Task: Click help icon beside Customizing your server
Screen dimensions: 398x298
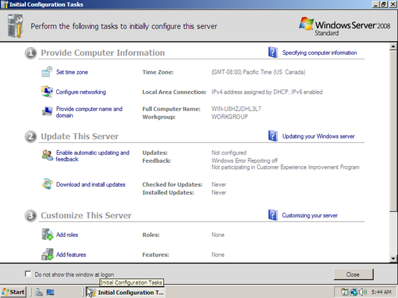Action: pyautogui.click(x=273, y=215)
